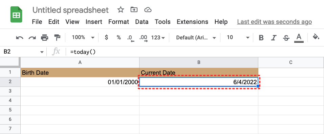Format cell as currency

[x=106, y=37]
